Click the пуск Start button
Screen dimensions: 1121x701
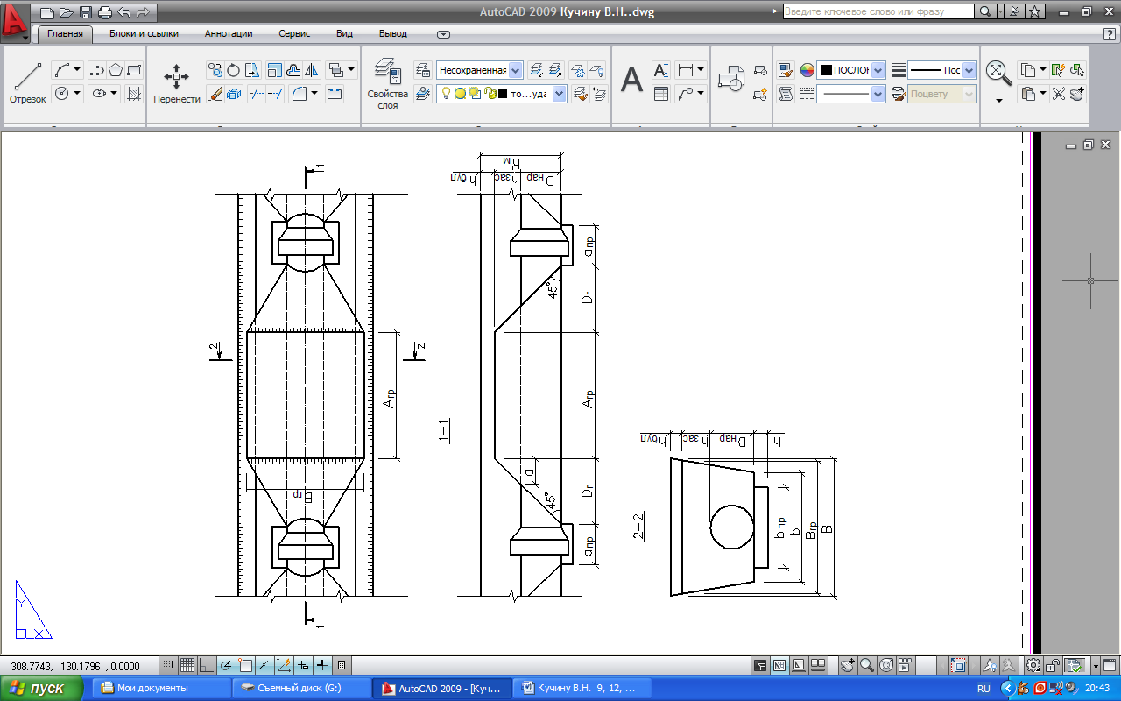click(x=42, y=688)
